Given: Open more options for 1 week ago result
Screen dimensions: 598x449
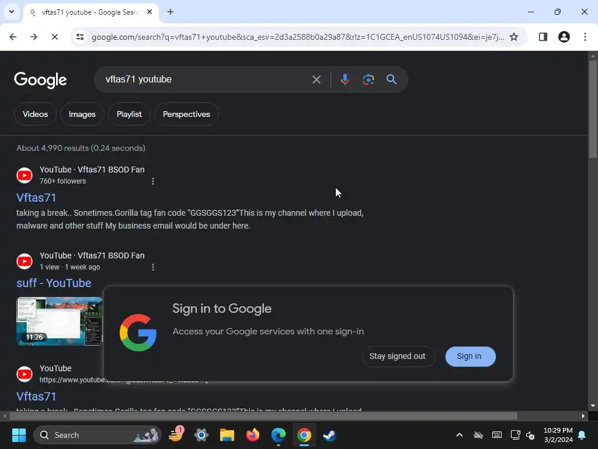Looking at the screenshot, I should [153, 267].
